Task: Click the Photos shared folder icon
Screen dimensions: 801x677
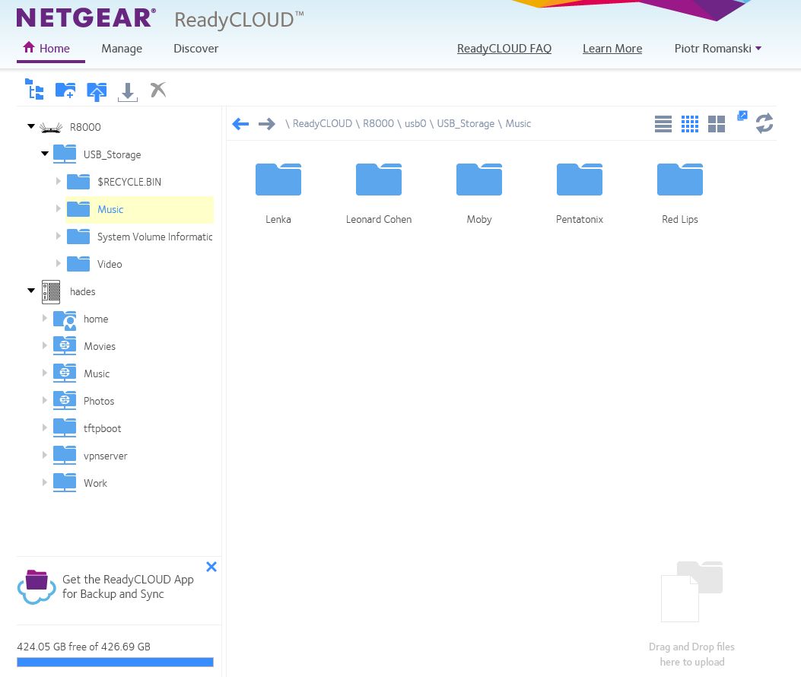Action: 65,401
